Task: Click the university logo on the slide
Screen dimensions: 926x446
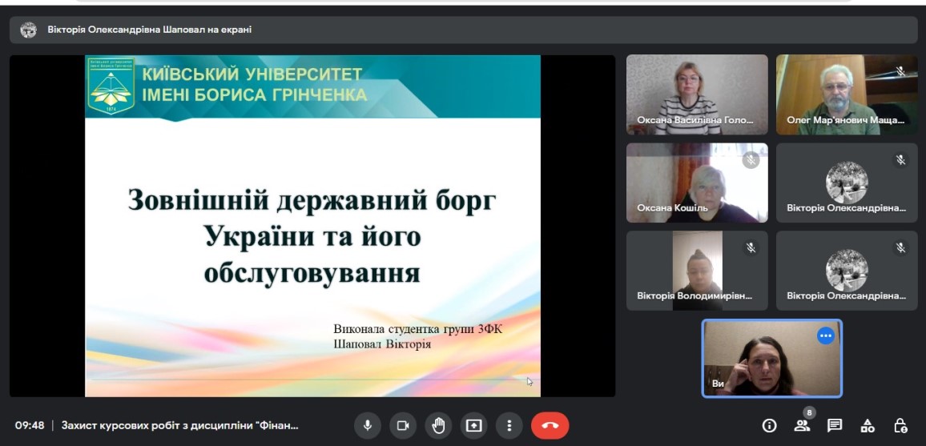Action: click(111, 86)
